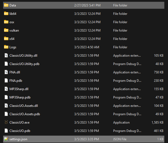Image resolution: width=168 pixels, height=143 pixels.
Task: Click the FNA.pdb file icon
Action: 6,80
